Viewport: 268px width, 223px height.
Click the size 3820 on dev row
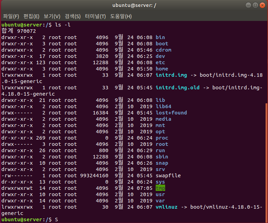coord(102,56)
